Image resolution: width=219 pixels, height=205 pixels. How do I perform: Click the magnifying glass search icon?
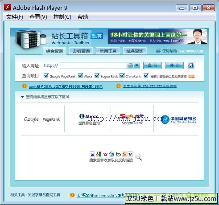pos(139,157)
